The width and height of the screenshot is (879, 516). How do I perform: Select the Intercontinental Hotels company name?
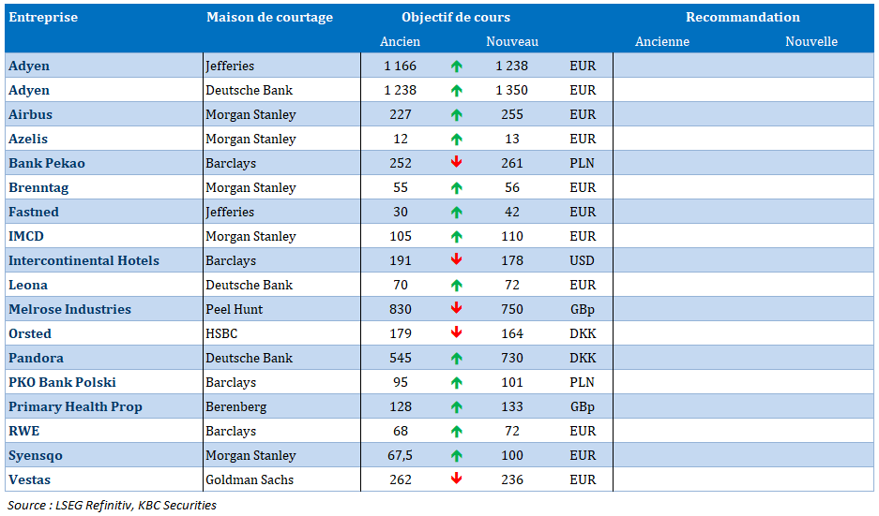(83, 260)
